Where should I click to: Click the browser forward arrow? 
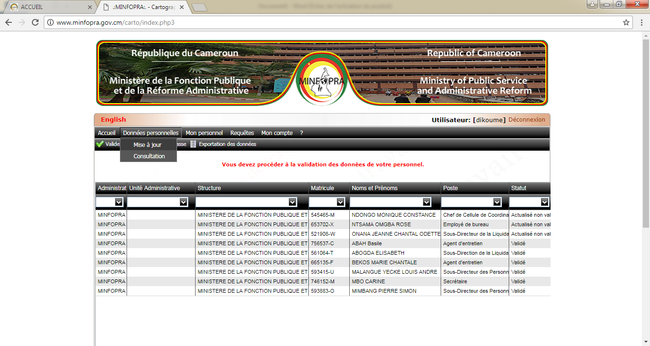point(22,22)
